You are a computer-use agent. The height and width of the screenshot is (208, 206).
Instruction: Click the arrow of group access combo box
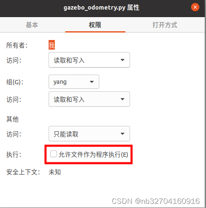[x=123, y=99]
